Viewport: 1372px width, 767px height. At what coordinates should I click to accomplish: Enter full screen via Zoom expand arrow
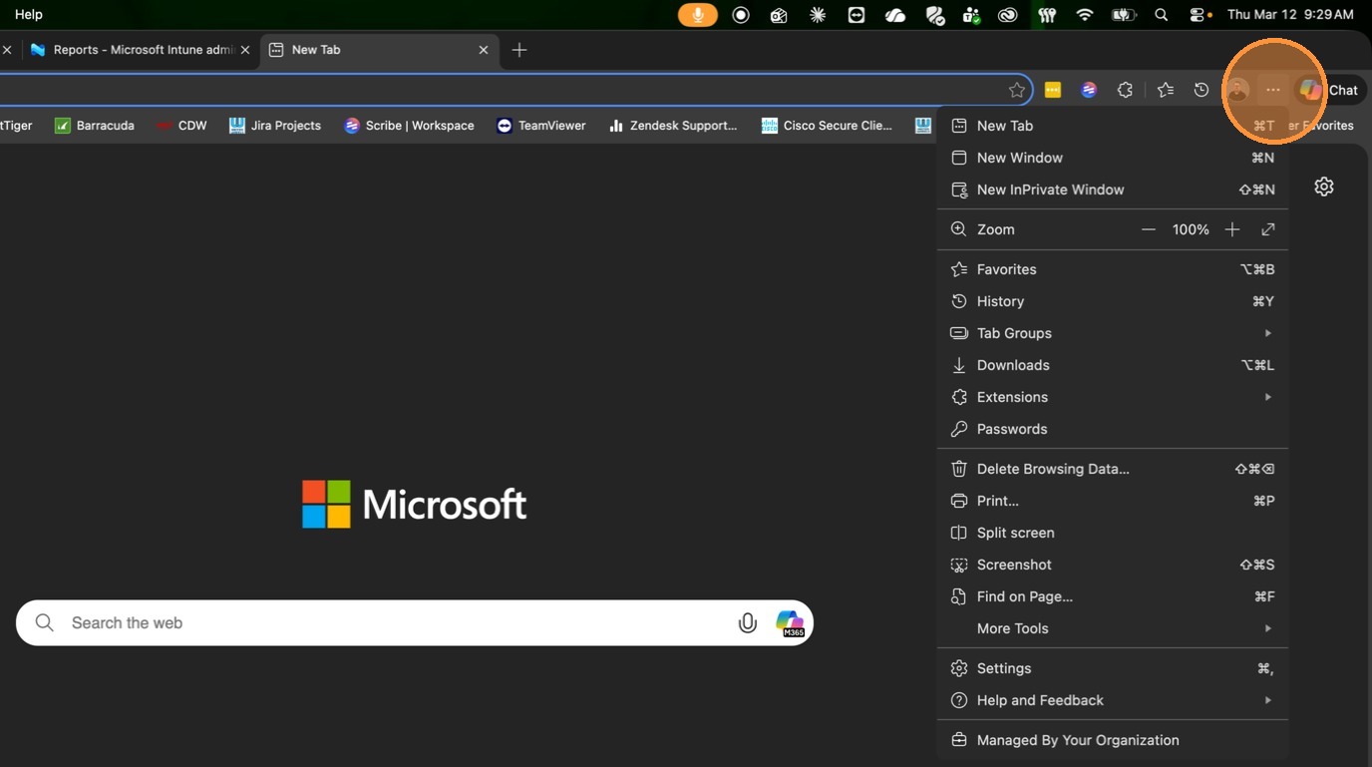point(1268,229)
